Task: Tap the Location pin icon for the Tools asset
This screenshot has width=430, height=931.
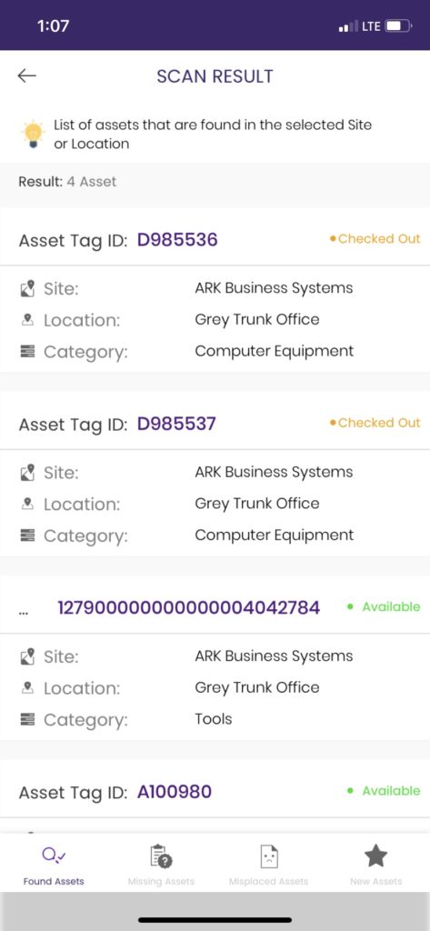Action: pos(27,688)
